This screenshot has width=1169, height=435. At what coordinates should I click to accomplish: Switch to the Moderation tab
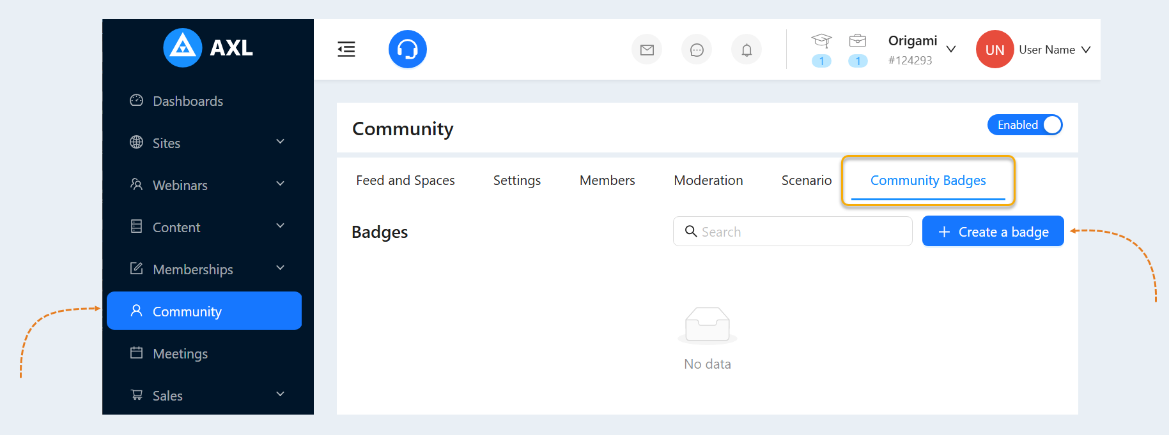click(x=708, y=181)
